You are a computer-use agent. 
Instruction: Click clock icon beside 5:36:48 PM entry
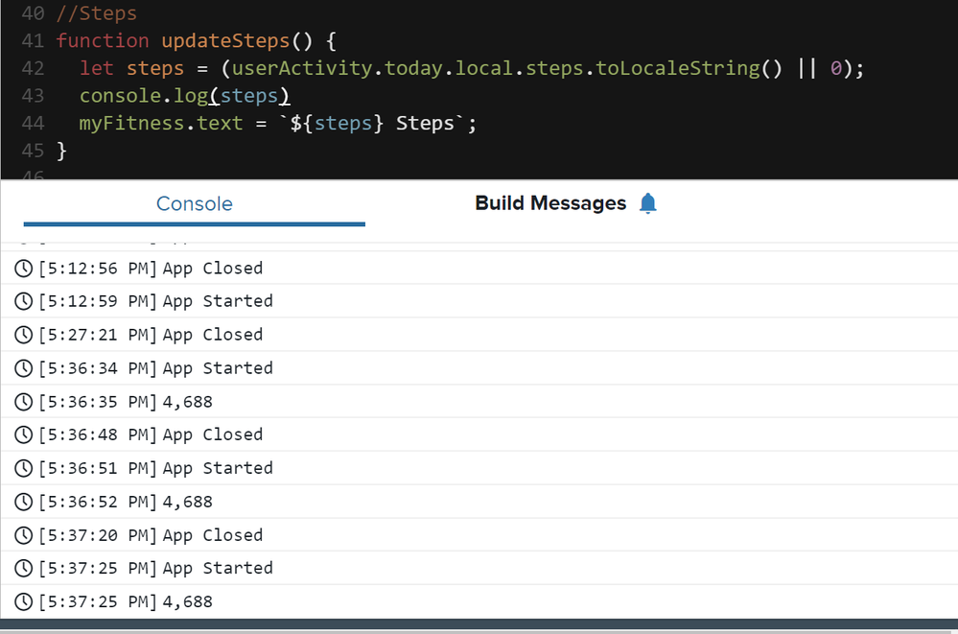point(24,434)
